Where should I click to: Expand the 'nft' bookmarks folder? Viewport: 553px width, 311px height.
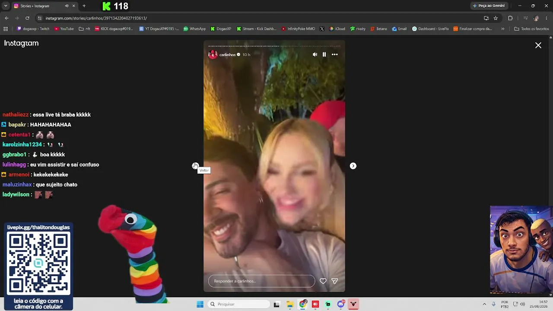85,29
